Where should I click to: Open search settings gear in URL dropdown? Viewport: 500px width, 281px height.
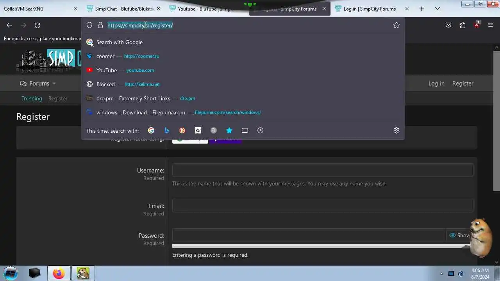(x=396, y=130)
